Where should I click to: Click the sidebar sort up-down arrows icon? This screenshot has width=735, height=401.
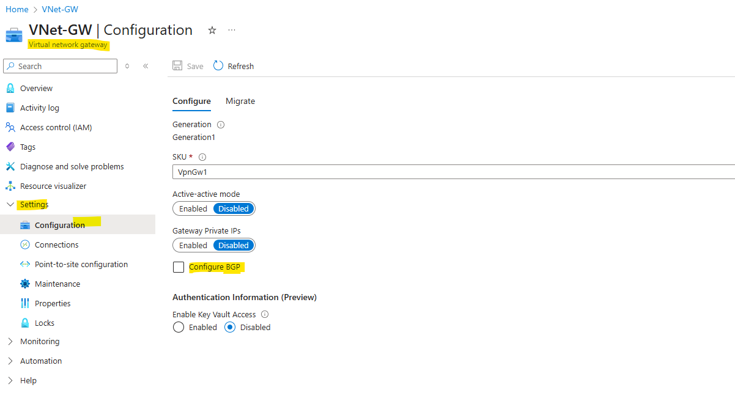point(127,66)
